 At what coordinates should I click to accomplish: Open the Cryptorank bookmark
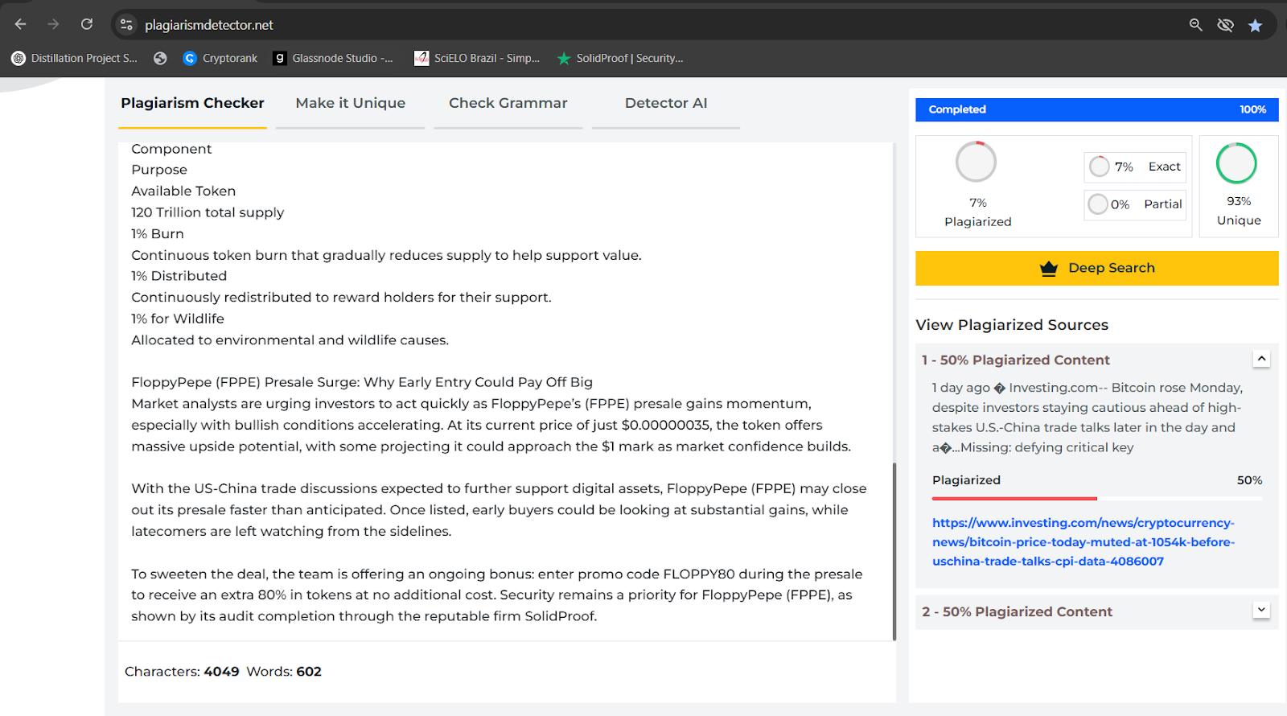point(220,58)
